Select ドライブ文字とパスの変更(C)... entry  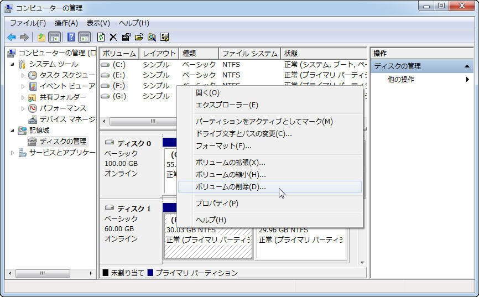click(270, 134)
